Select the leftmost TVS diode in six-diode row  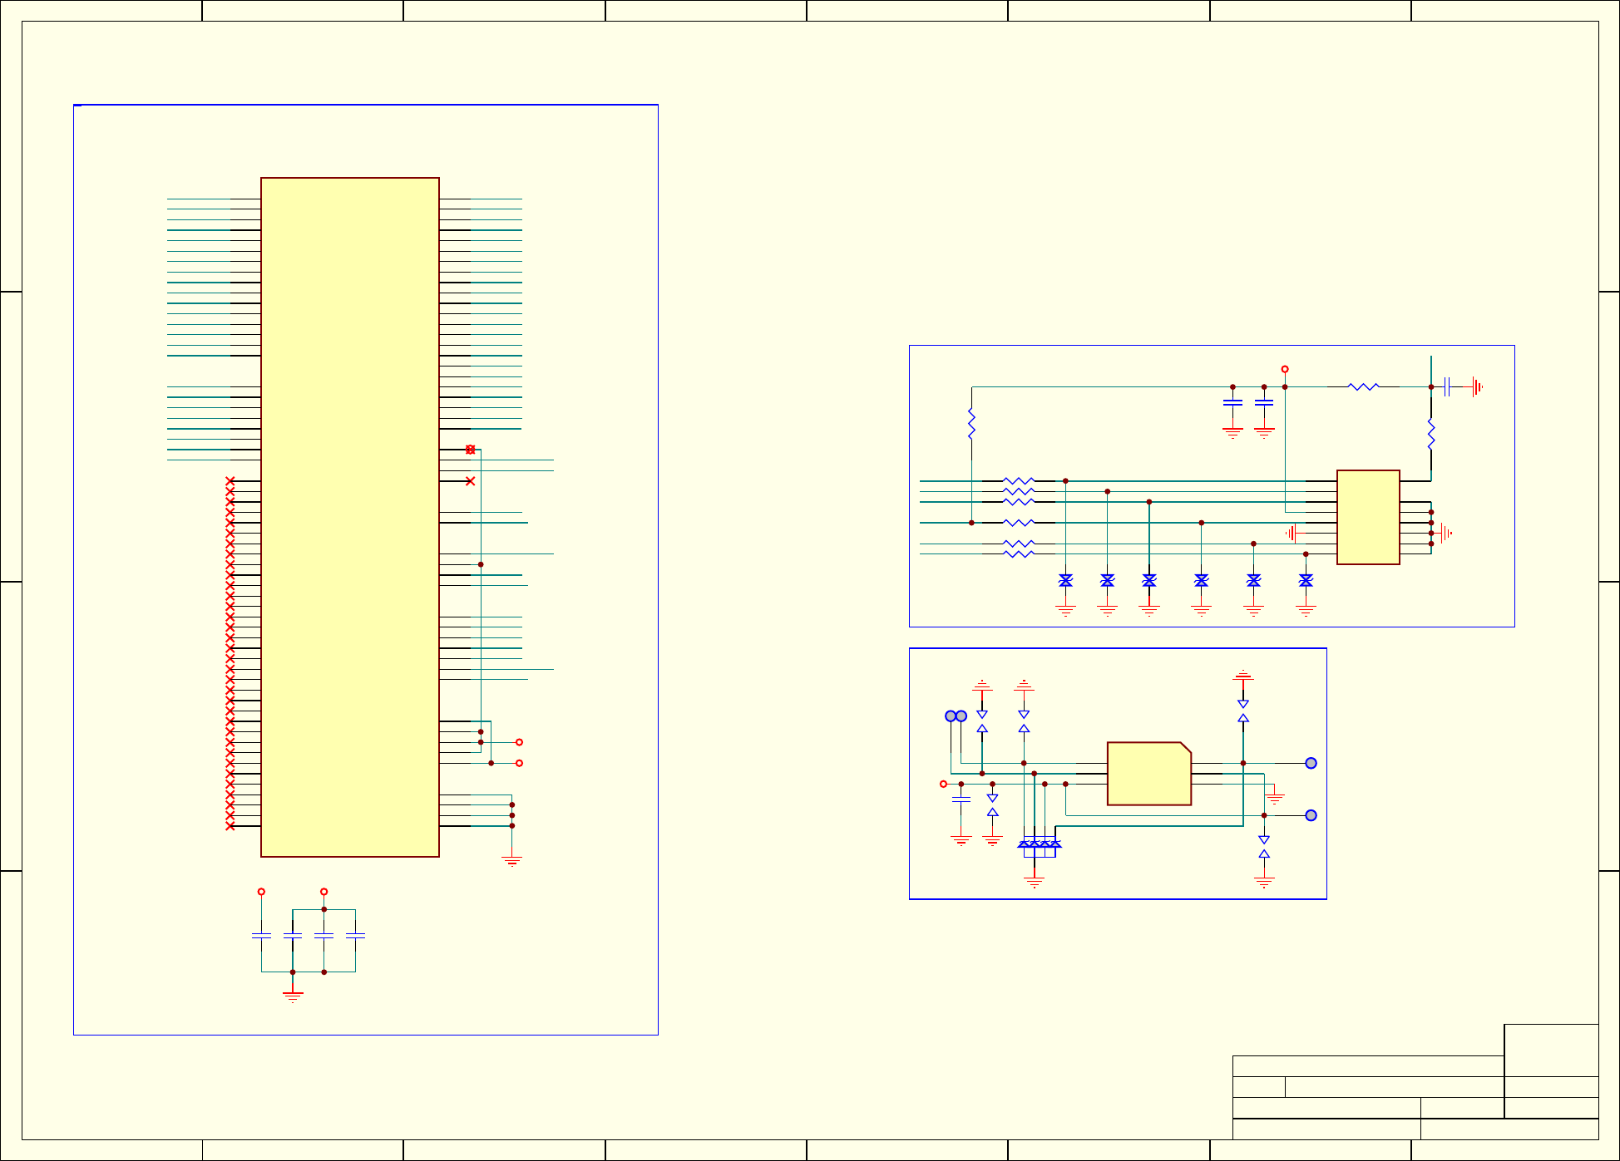(1065, 580)
